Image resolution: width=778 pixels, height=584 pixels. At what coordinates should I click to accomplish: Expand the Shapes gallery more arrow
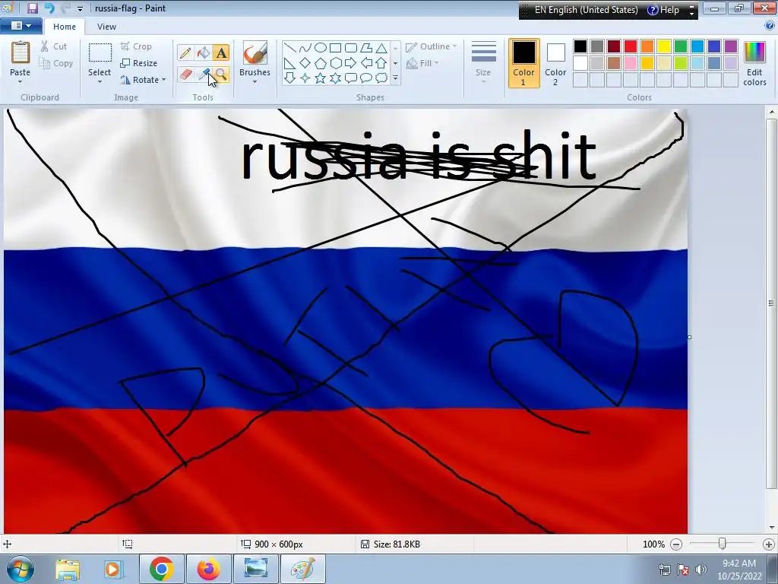[x=395, y=78]
